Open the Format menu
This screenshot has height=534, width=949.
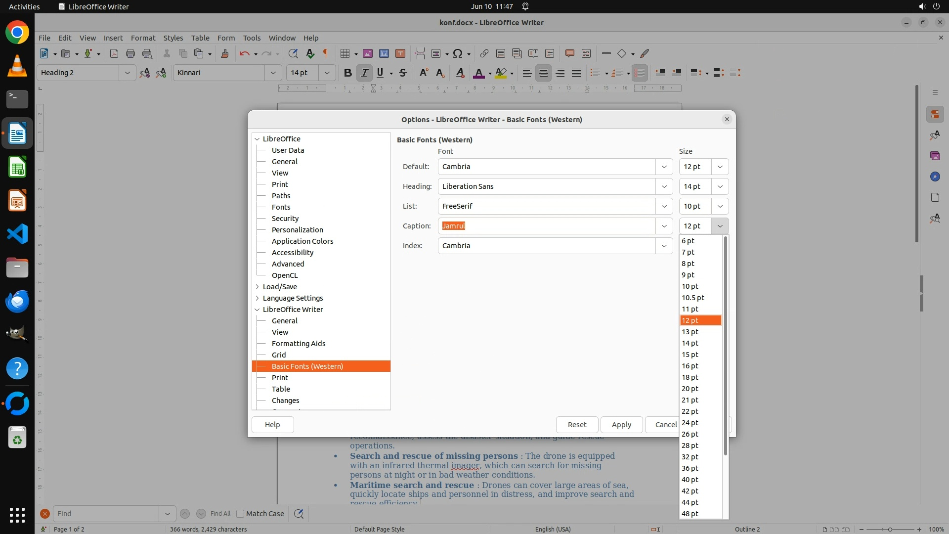[143, 38]
